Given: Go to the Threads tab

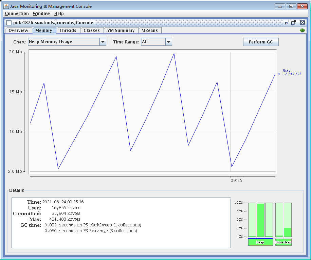Looking at the screenshot, I should coord(68,31).
